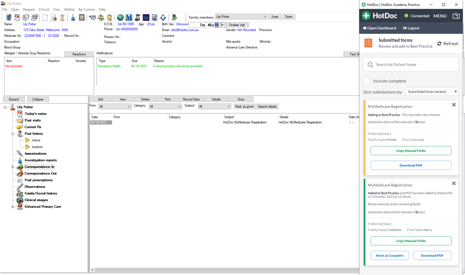Open the filing cabinet icon in toolbar
The height and width of the screenshot is (275, 465).
point(9,17)
